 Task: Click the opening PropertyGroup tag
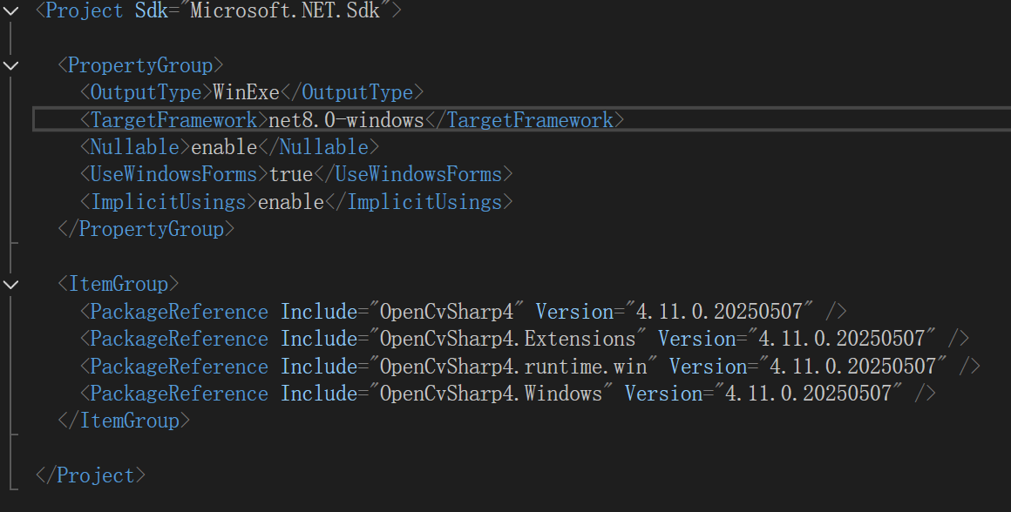point(140,65)
